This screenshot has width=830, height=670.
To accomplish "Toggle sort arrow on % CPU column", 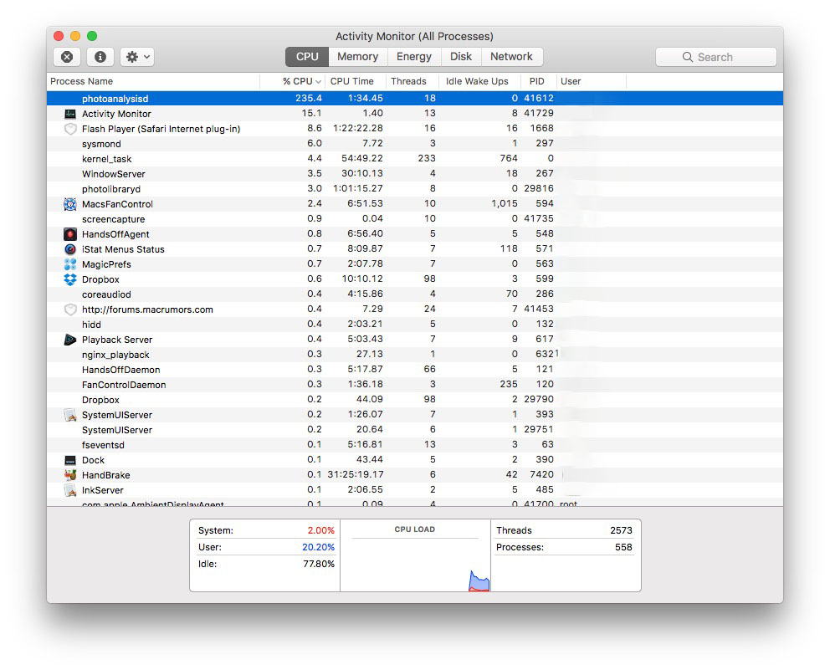I will pos(318,81).
